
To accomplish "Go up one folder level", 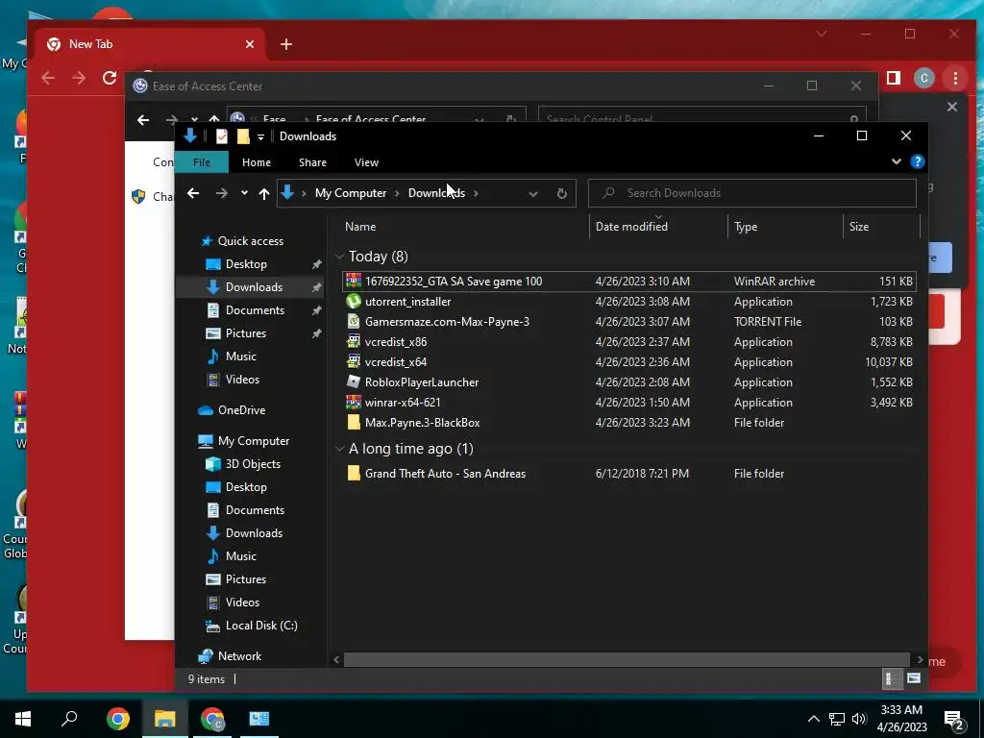I will click(264, 194).
